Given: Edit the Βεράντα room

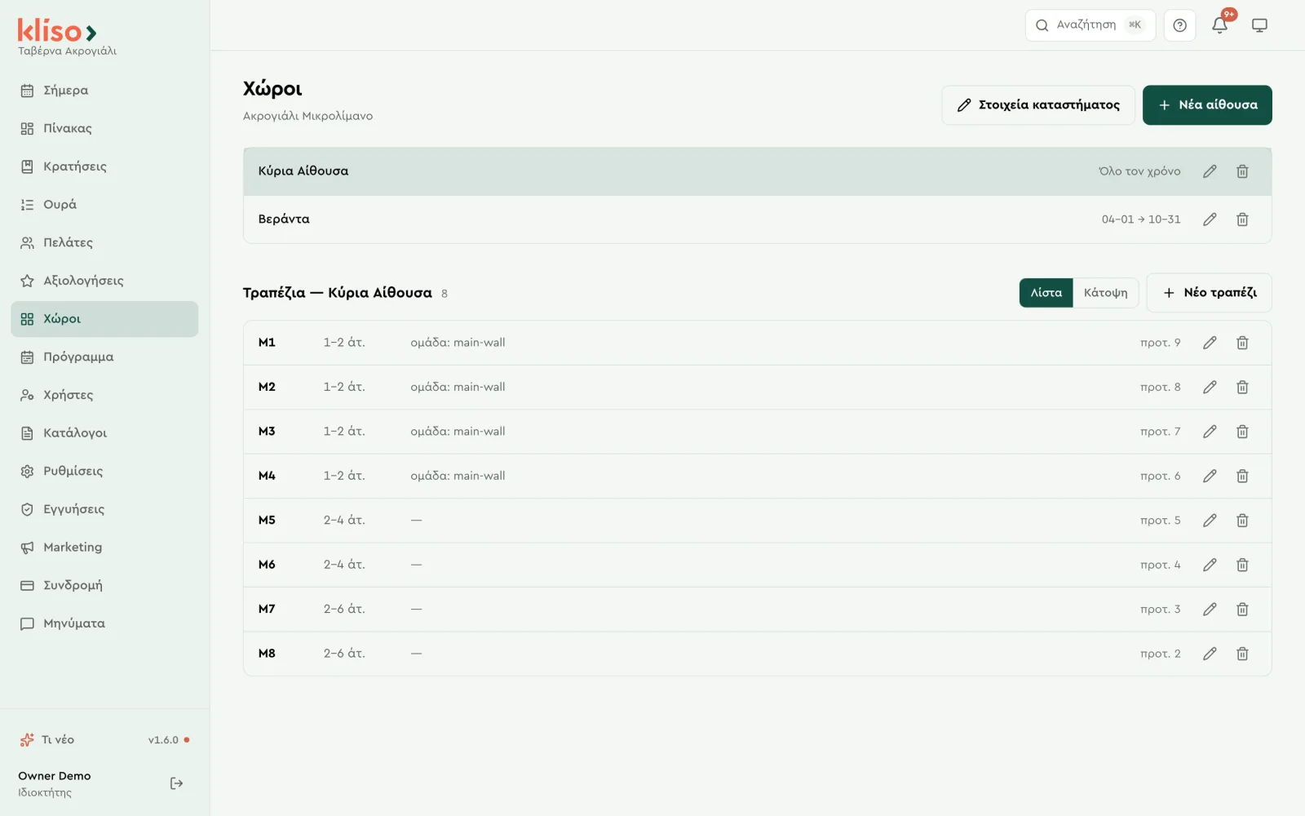Looking at the screenshot, I should pos(1210,220).
